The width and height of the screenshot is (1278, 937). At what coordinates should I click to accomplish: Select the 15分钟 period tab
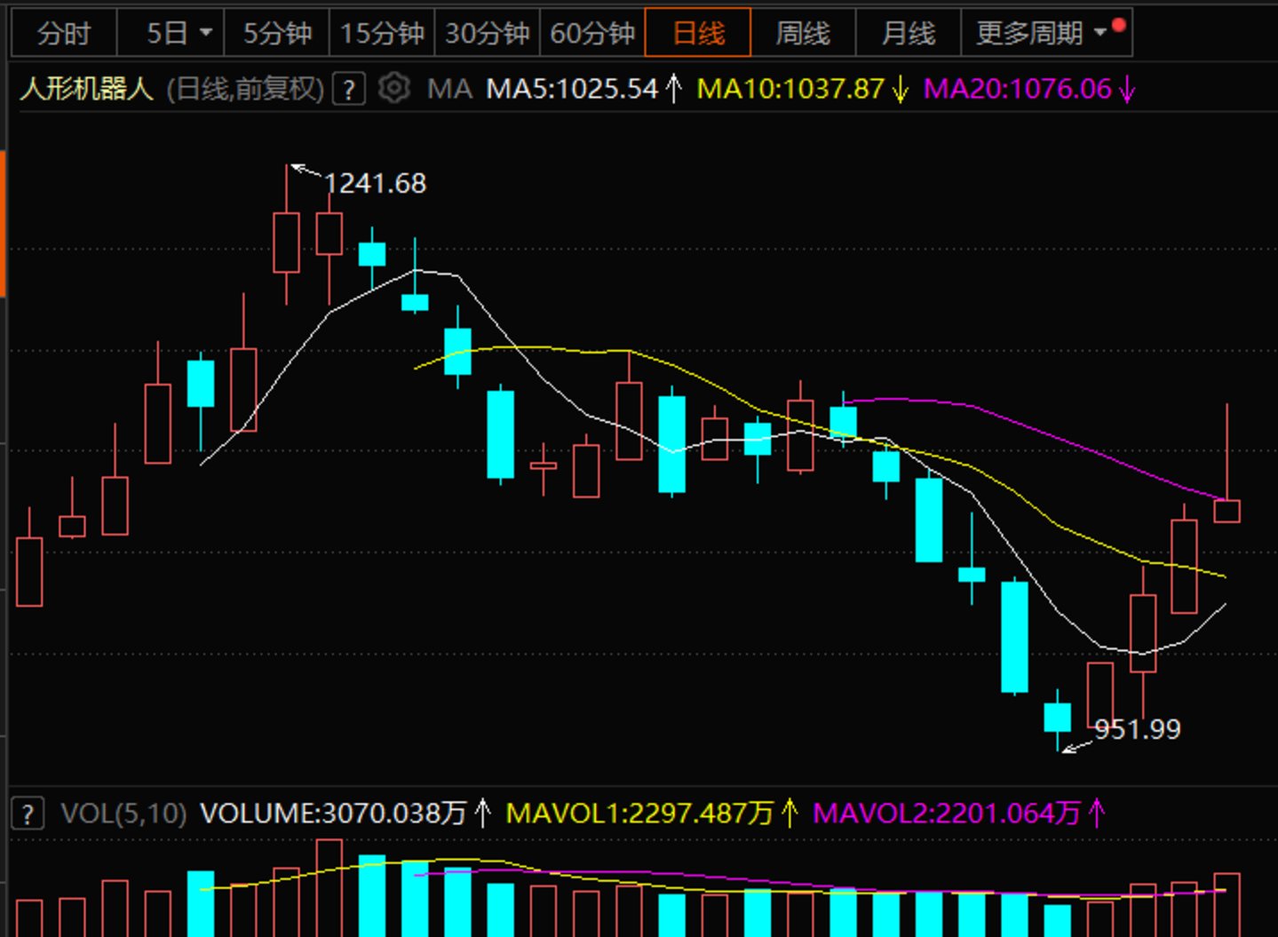click(x=382, y=33)
